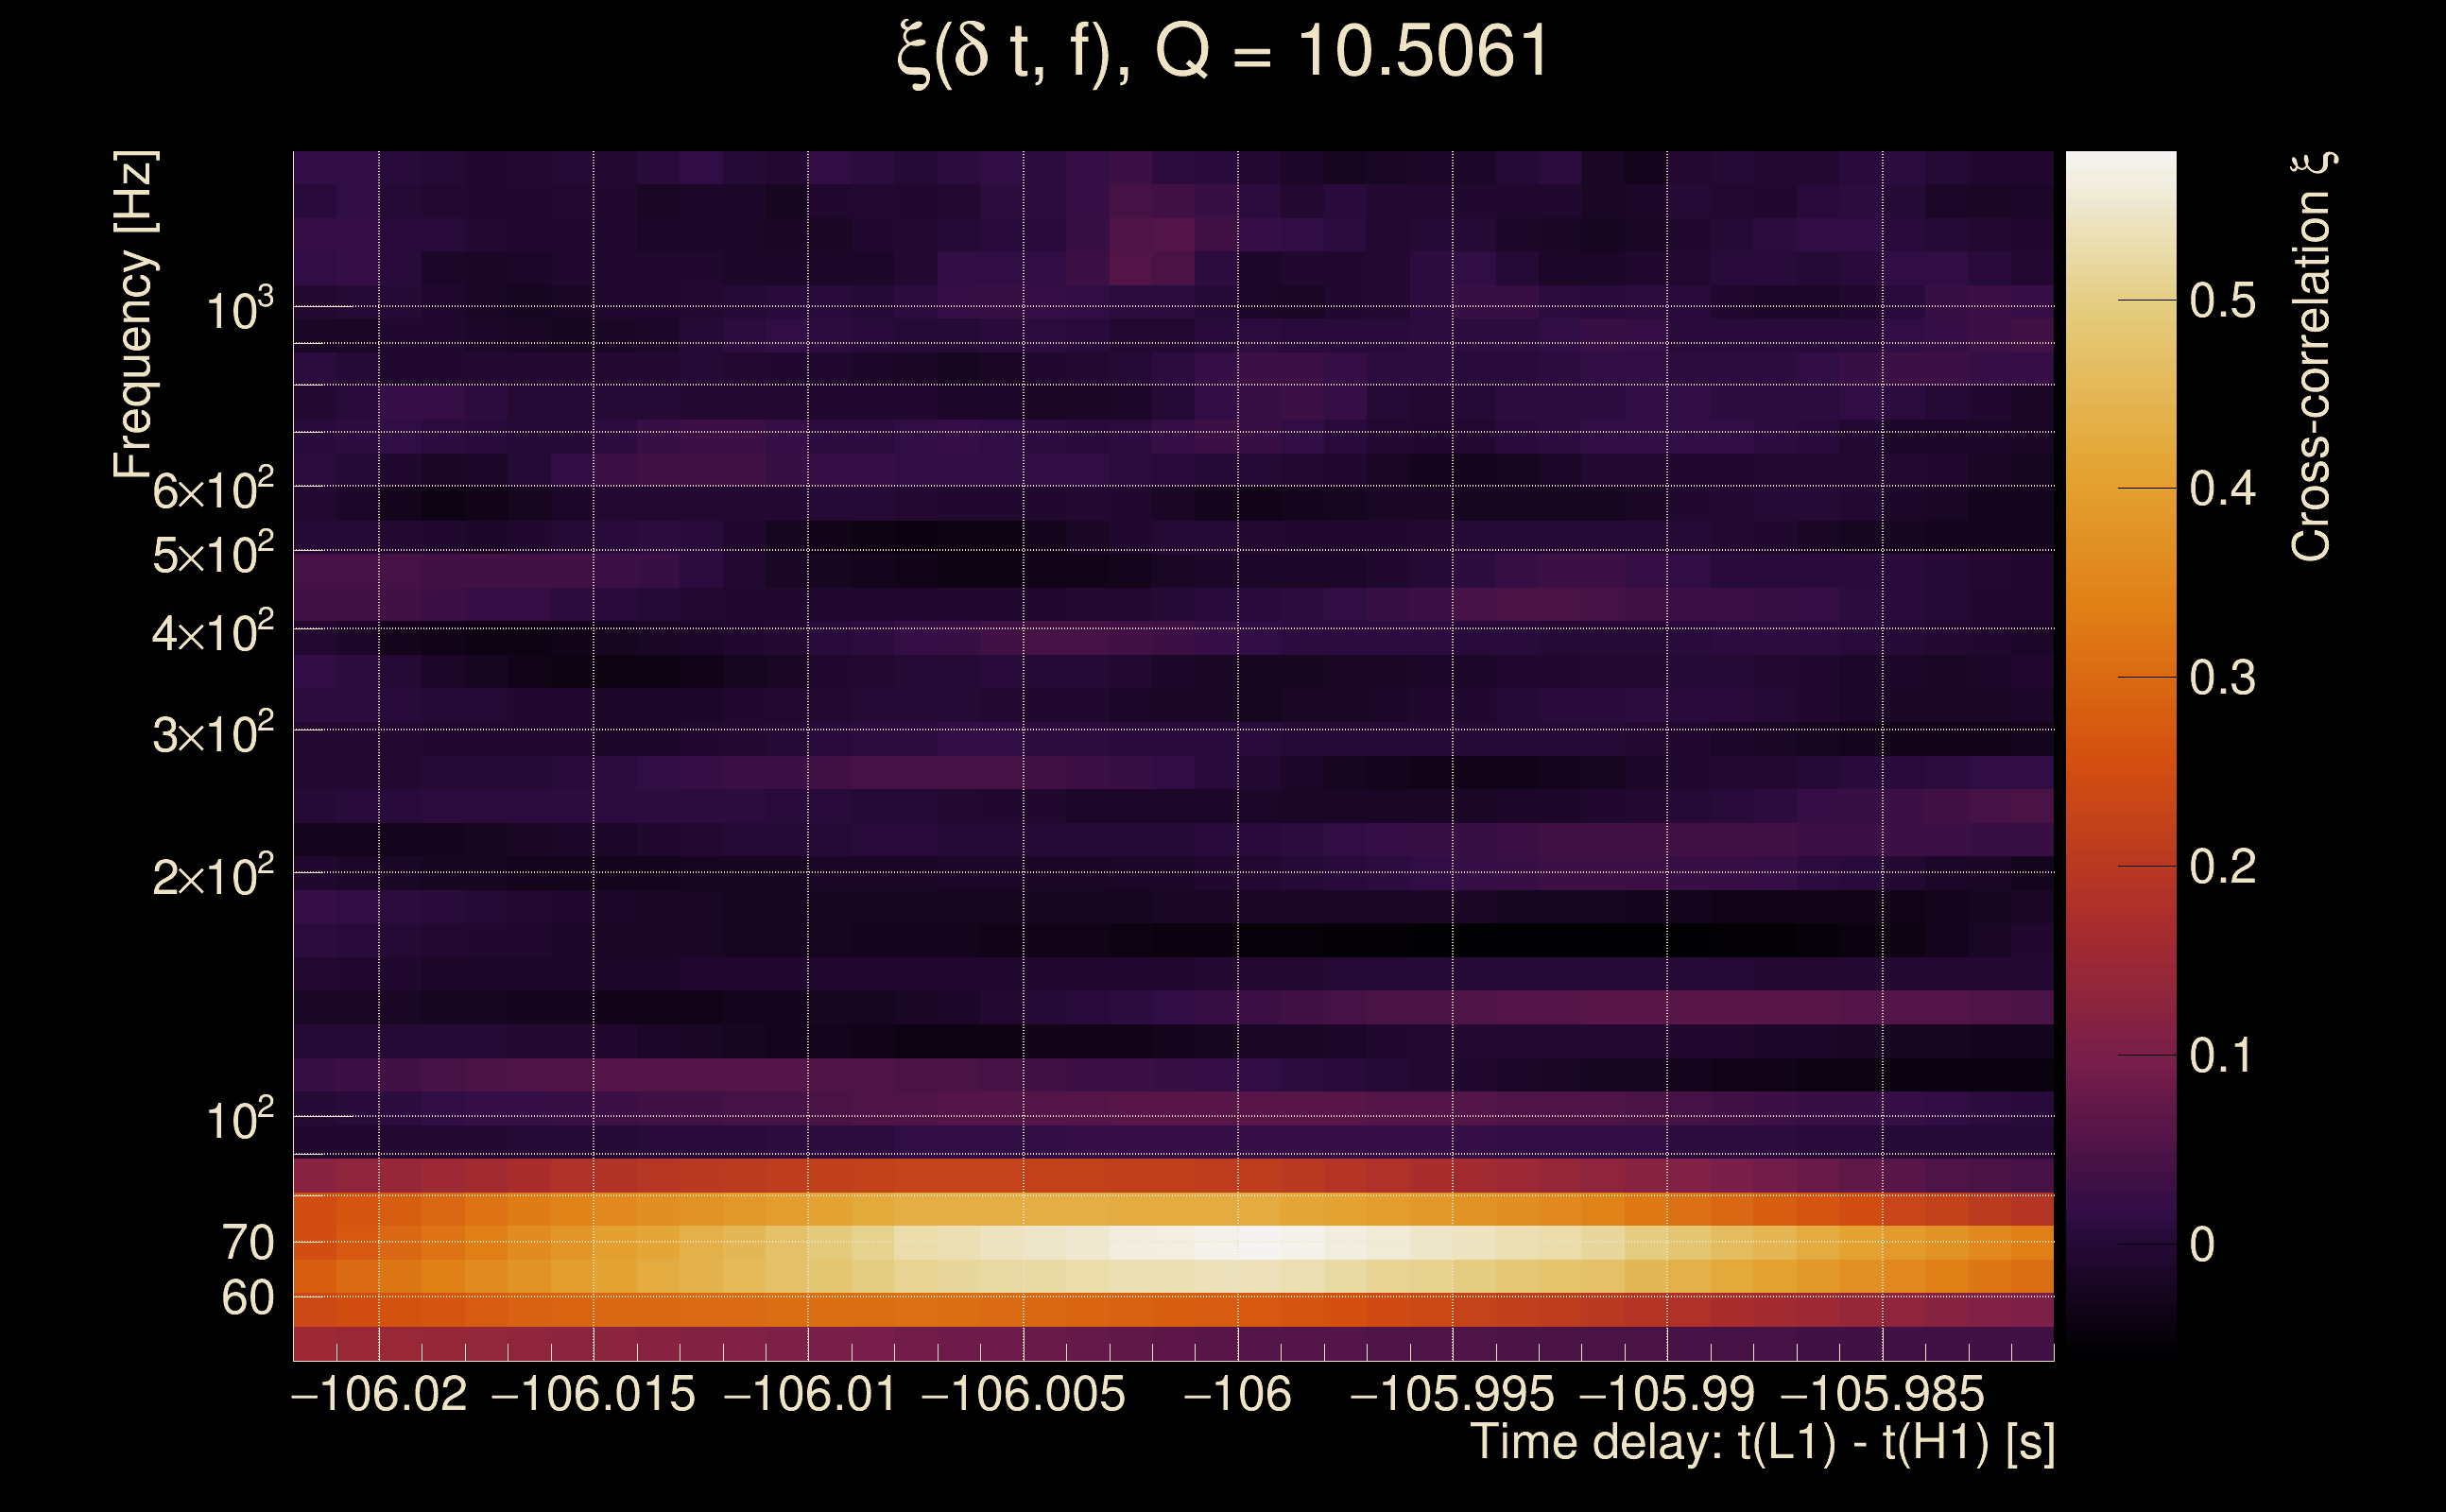
Task: Click the plot title showing Q = 10.5061
Action: click(1222, 52)
